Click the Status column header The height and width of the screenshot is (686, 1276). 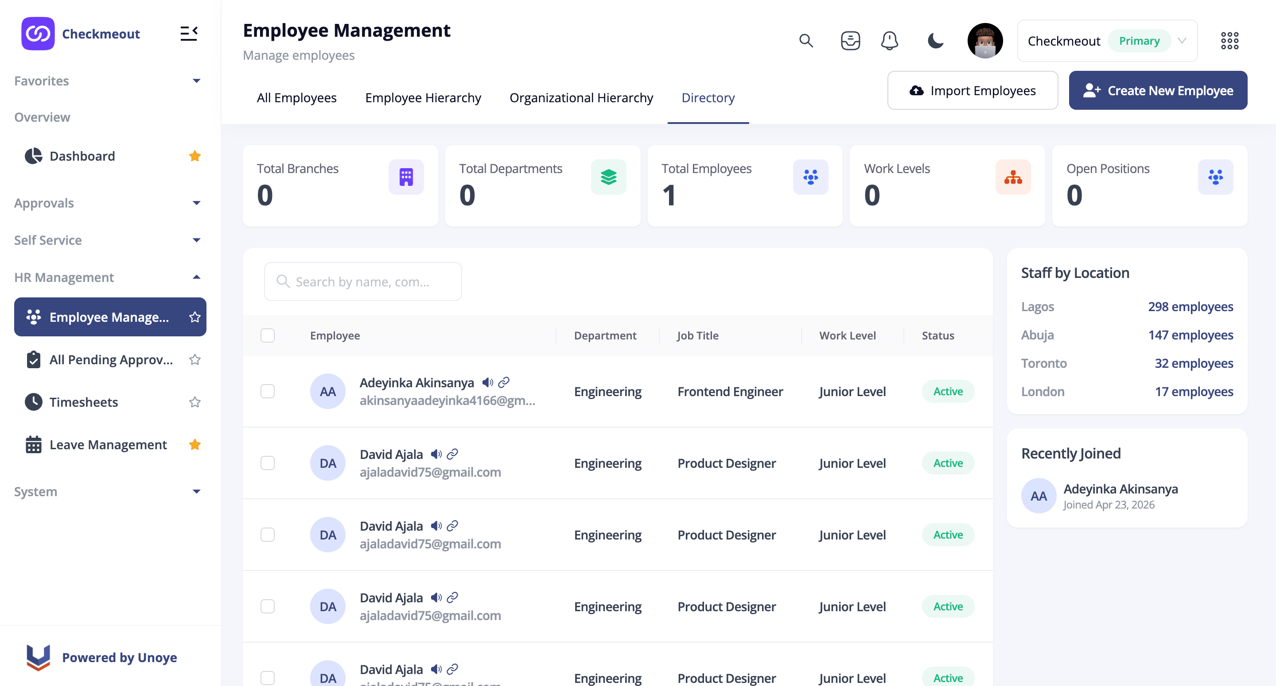938,335
